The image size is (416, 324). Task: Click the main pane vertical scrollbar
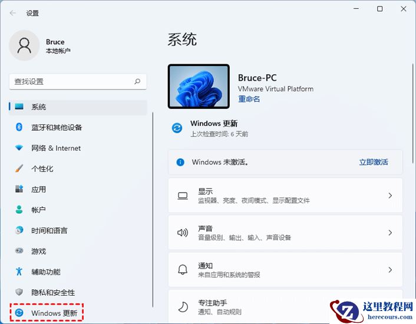pyautogui.click(x=412, y=113)
